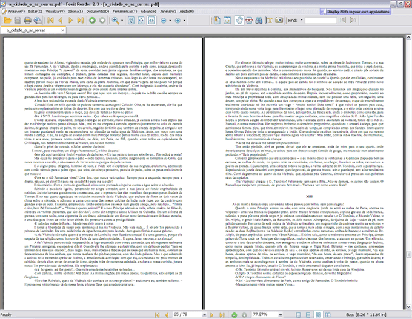412x319 pixels.
Task: Click the Zoom Out minus button
Action: click(x=164, y=21)
